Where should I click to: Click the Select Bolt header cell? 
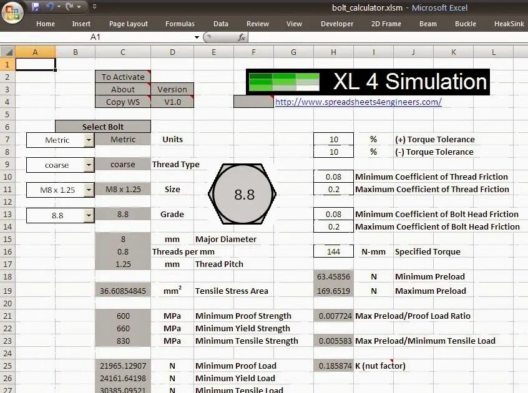click(x=103, y=127)
